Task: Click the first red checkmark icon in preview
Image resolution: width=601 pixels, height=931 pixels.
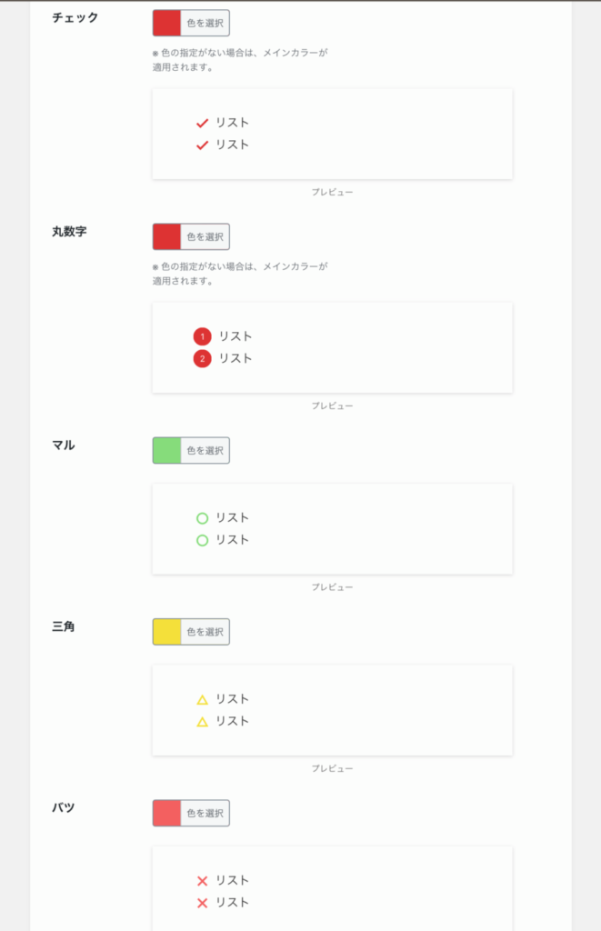Action: point(203,123)
